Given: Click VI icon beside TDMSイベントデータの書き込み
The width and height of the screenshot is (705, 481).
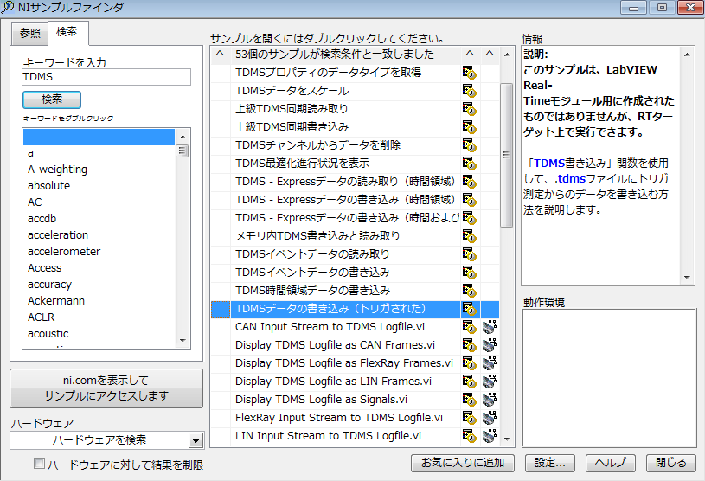Looking at the screenshot, I should click(x=469, y=273).
